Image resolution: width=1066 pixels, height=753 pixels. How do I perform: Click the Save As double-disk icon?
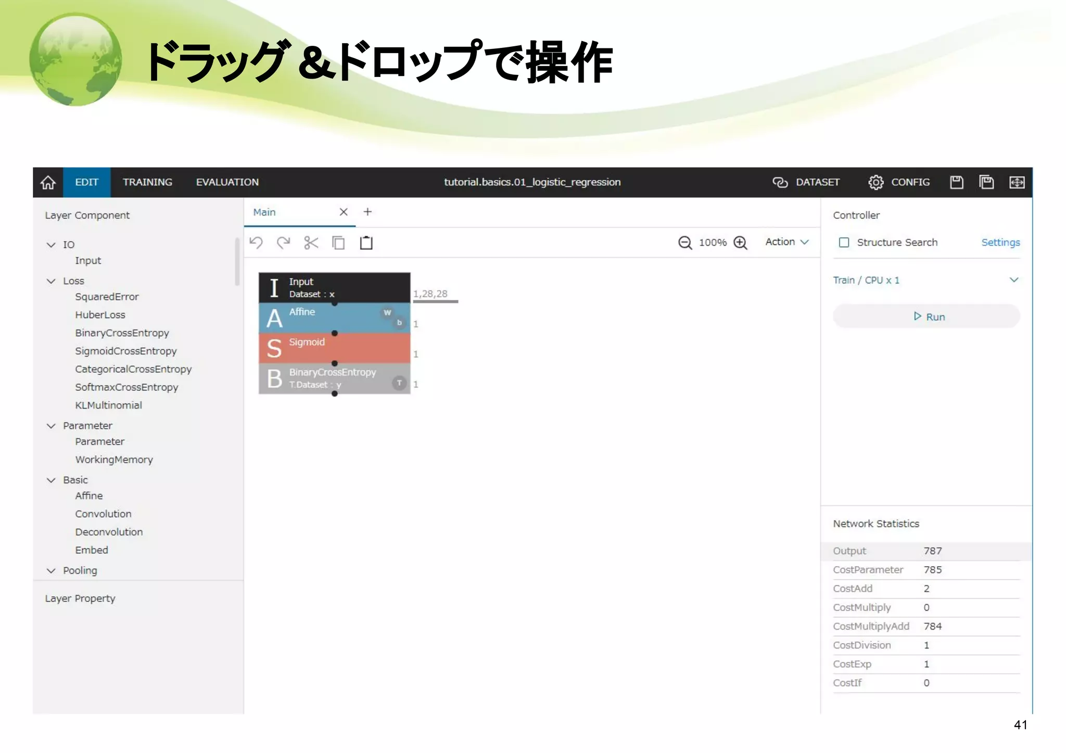pyautogui.click(x=986, y=182)
